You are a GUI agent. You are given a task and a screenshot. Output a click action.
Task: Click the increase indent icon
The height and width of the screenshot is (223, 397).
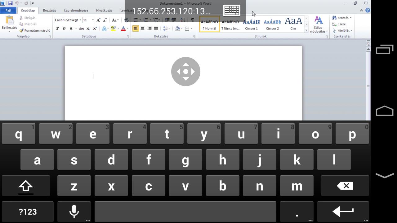click(174, 20)
